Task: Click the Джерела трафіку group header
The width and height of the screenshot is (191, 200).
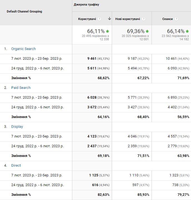Action: 86,5
